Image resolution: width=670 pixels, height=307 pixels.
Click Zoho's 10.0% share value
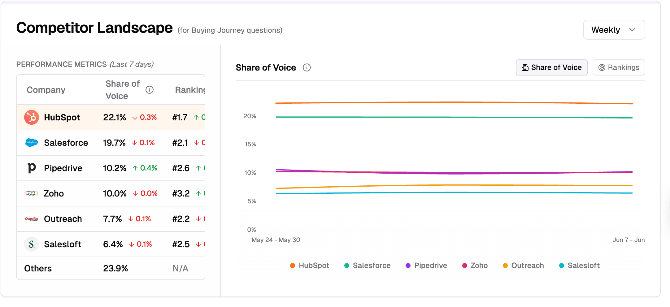(115, 193)
